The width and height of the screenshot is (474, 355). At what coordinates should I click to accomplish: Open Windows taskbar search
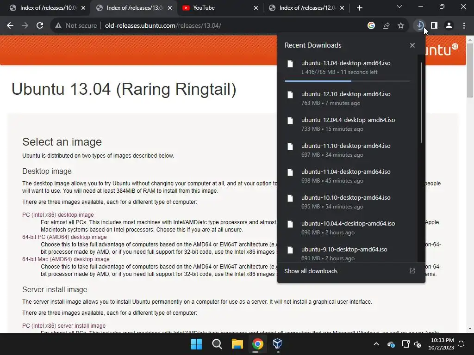[217, 344]
